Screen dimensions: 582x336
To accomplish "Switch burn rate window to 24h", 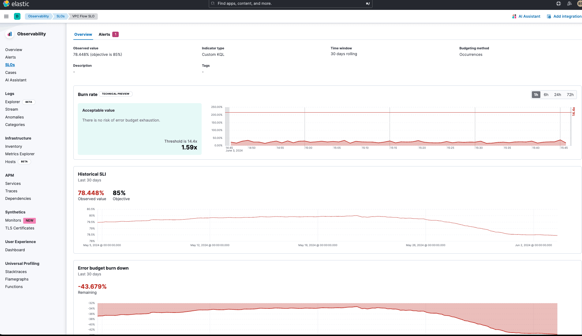I will tap(557, 95).
